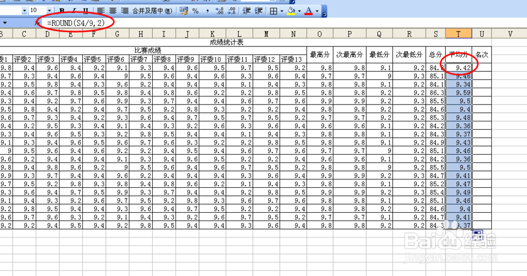
Task: Select the total score cell 85.4
Action: pyautogui.click(x=436, y=192)
